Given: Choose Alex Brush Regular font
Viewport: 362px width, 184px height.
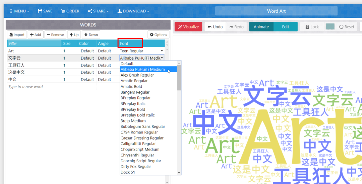Looking at the screenshot, I should click(x=148, y=75).
